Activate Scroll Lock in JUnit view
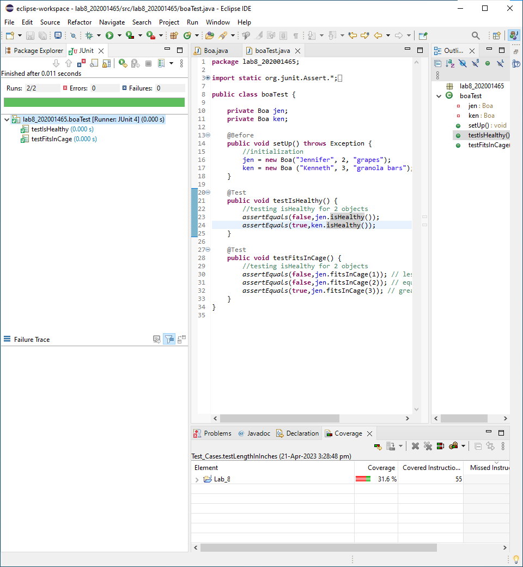The height and width of the screenshot is (567, 523). click(106, 63)
